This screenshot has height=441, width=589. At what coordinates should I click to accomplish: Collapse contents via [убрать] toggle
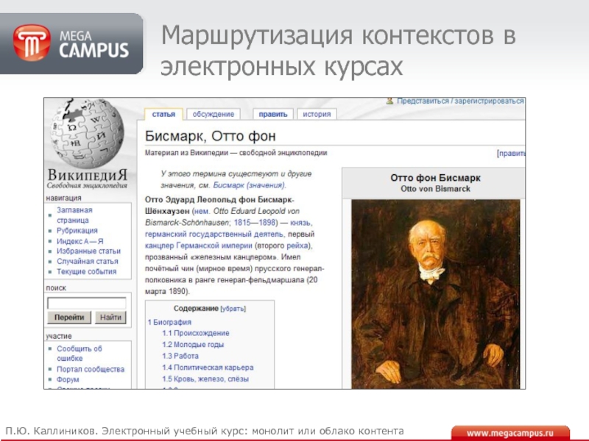(x=233, y=309)
